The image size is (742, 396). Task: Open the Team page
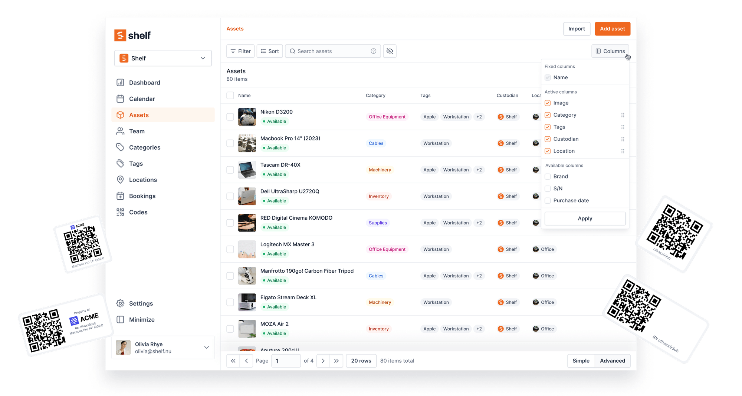163,131
